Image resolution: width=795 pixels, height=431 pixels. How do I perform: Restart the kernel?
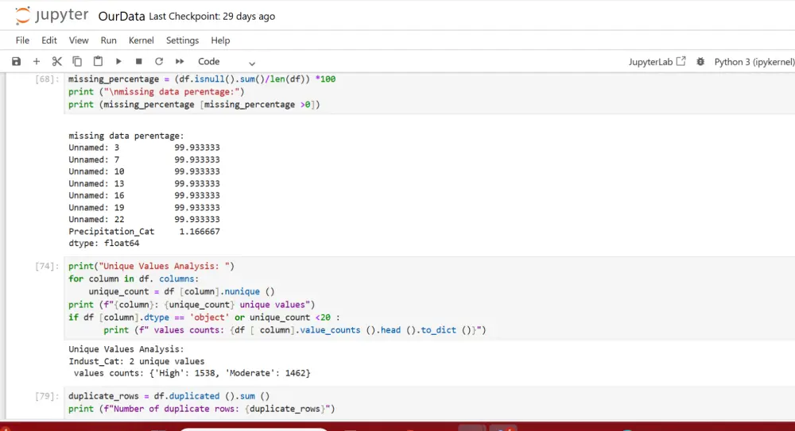click(159, 61)
